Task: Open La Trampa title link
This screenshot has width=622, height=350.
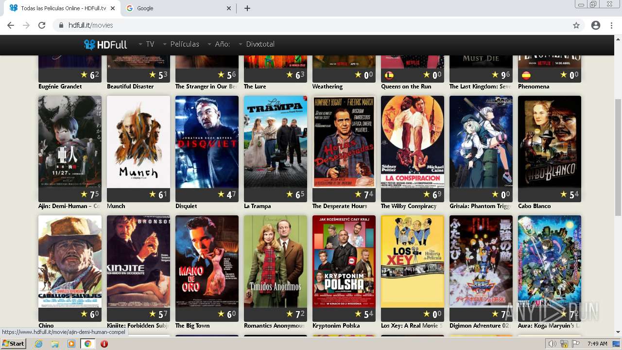Action: 258,206
